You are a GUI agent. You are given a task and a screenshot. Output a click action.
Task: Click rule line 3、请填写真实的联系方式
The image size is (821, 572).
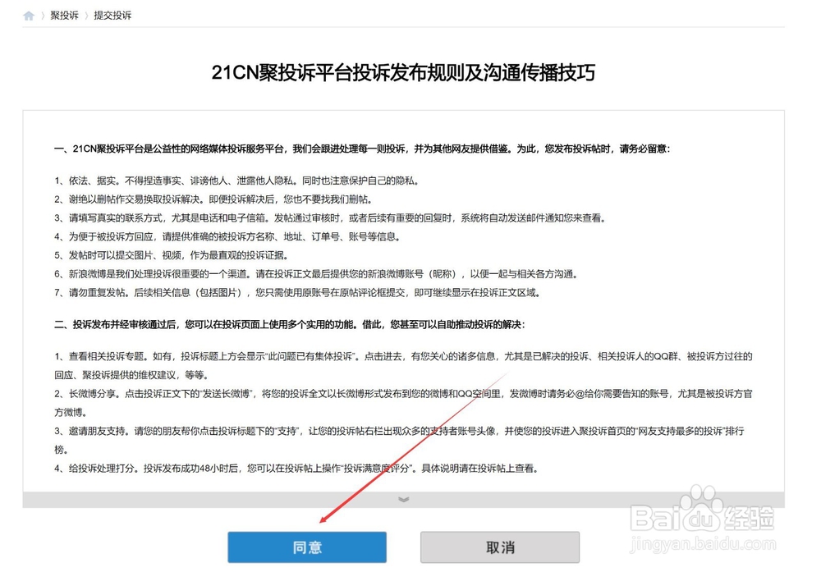click(x=330, y=218)
